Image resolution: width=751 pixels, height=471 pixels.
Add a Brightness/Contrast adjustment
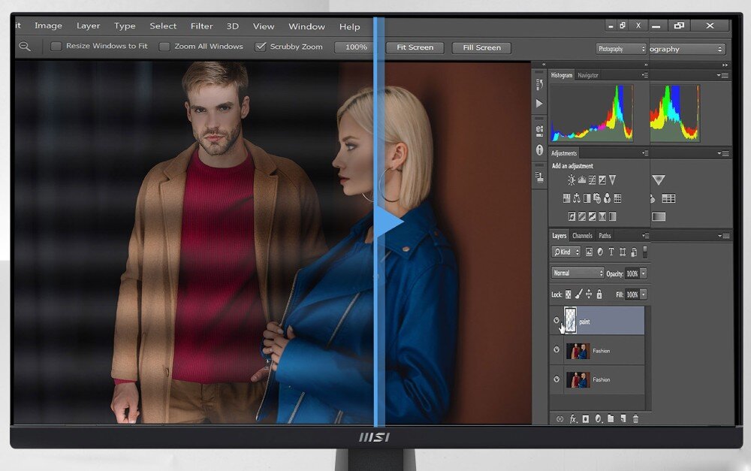point(572,180)
